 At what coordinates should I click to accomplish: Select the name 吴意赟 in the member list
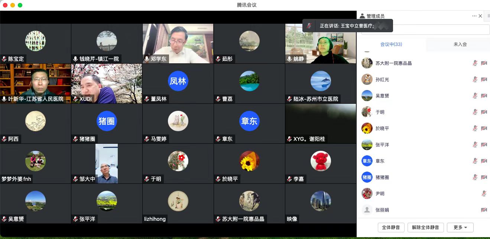tap(382, 96)
